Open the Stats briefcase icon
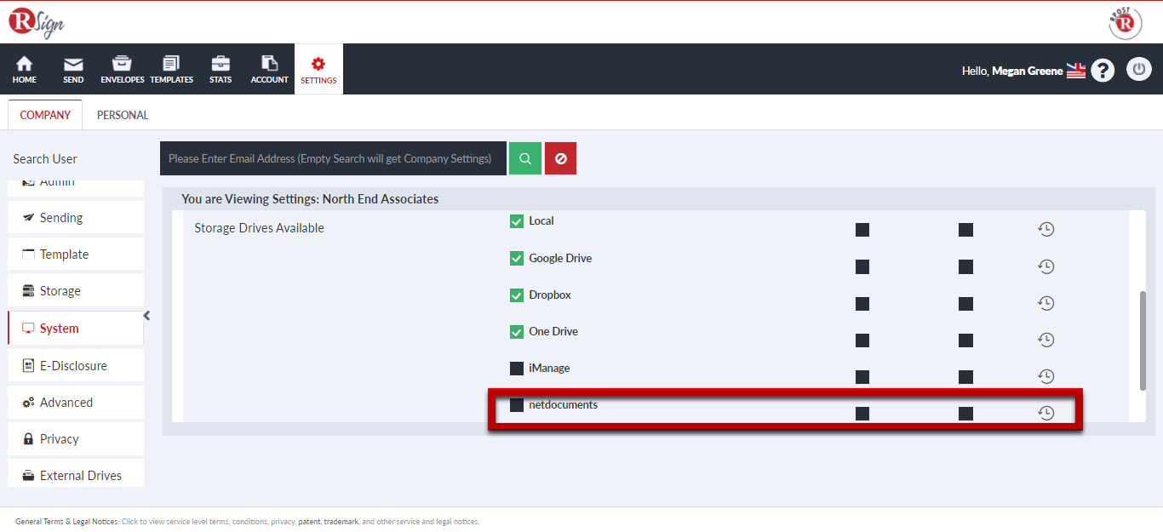 pyautogui.click(x=221, y=69)
